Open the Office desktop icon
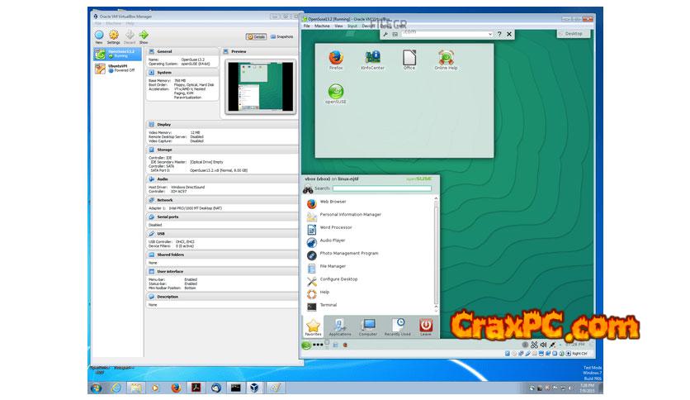Viewport: 690px width, 400px height. [409, 59]
